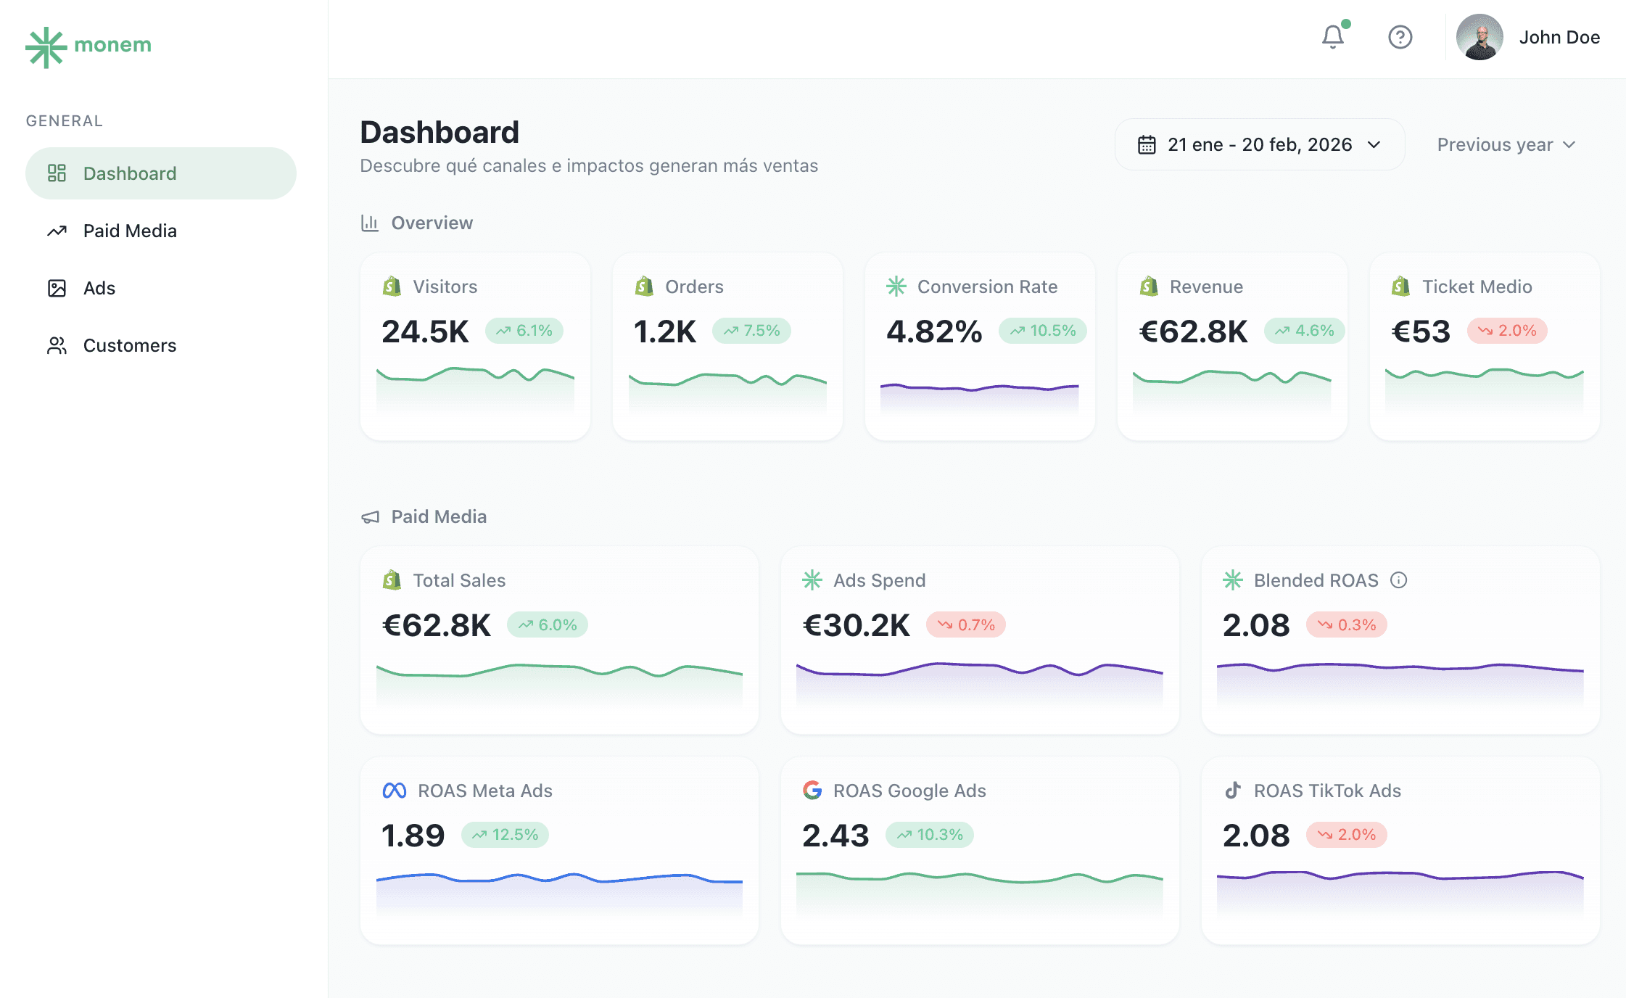Click the Google icon on ROAS Google Ads card
The height and width of the screenshot is (998, 1626).
[x=812, y=790]
